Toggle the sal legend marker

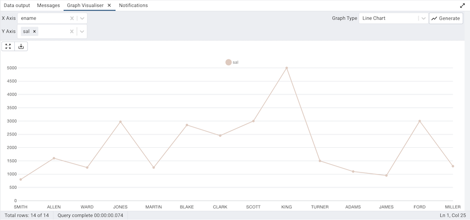tap(229, 62)
